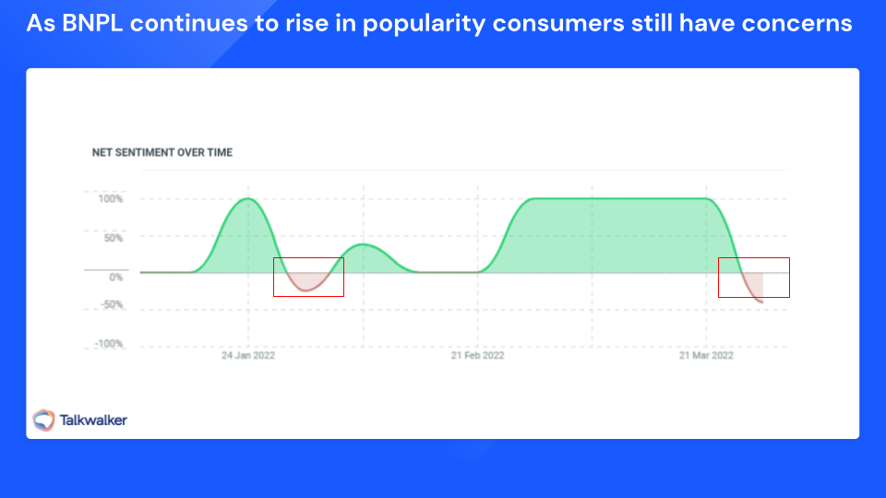Click the Talkwalker logo icon

point(43,420)
